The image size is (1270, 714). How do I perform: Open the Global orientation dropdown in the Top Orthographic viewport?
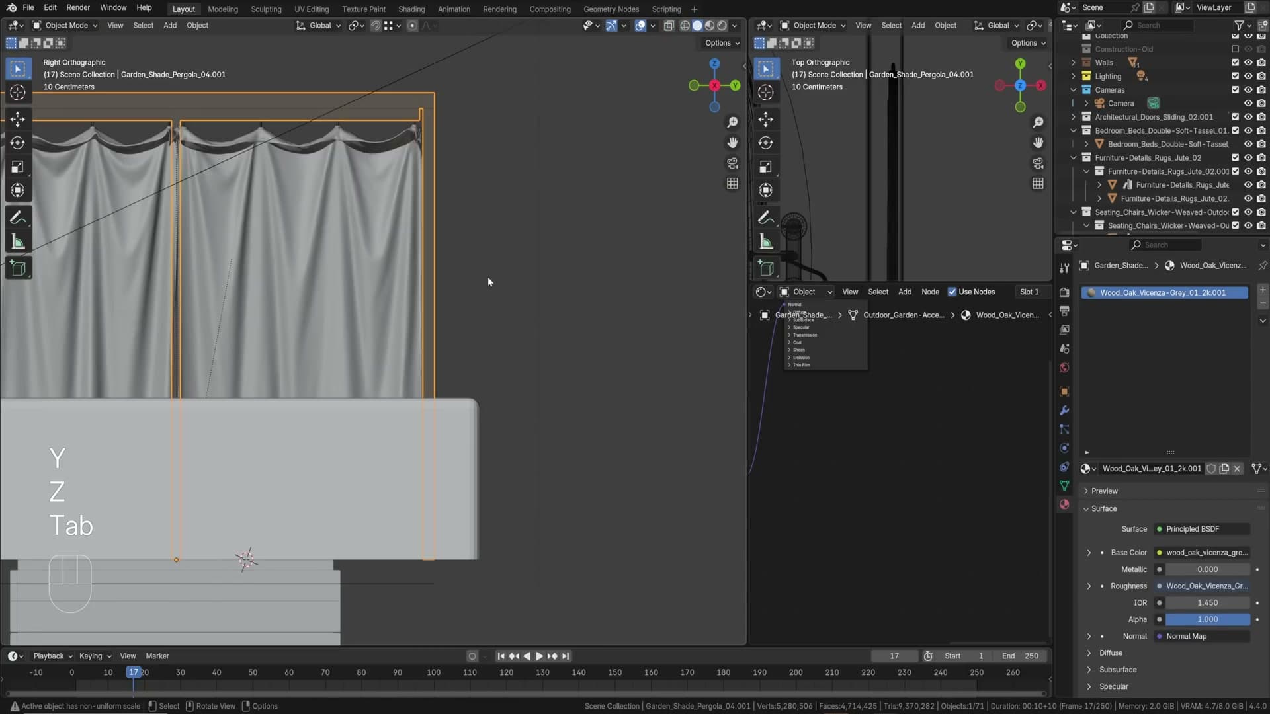pos(996,26)
